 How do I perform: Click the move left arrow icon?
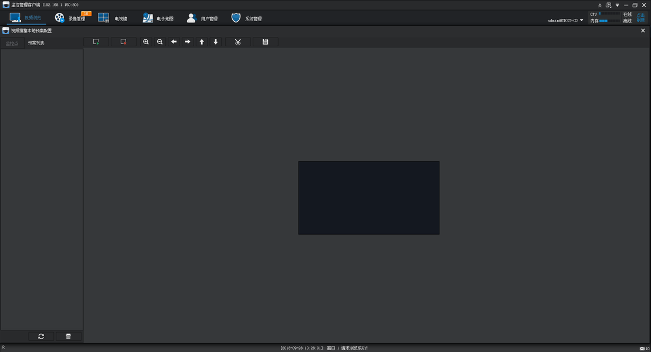[174, 42]
